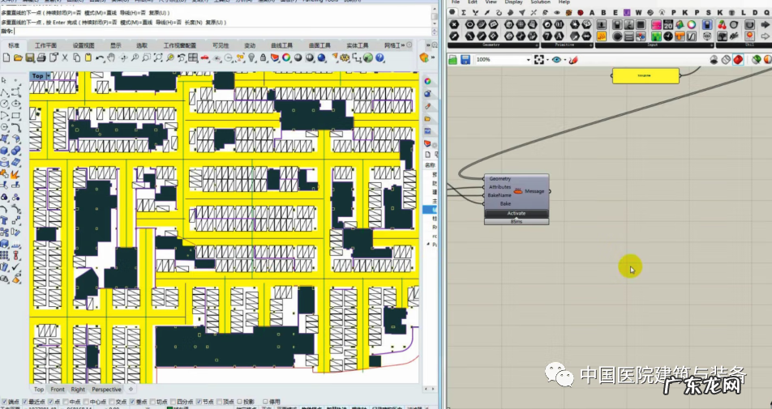The height and width of the screenshot is (409, 772).
Task: Open the Solution menu in Grasshopper
Action: pos(540,2)
